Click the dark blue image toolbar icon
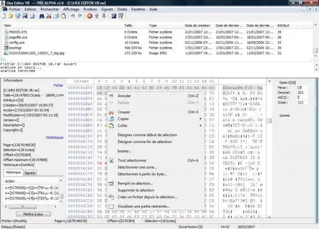The height and width of the screenshot is (229, 319). tap(114, 16)
